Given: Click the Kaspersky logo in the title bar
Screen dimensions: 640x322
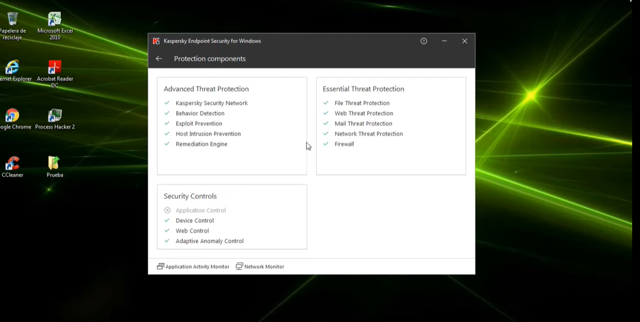Looking at the screenshot, I should [156, 41].
